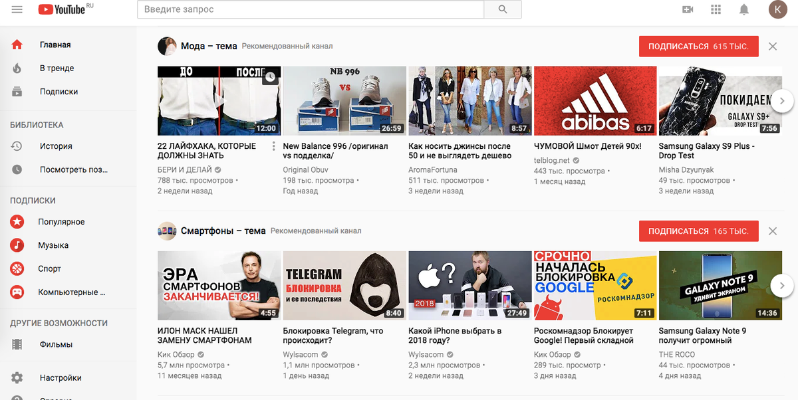
Task: Open title Какой iPhone выбрать в 2018 году?
Action: pyautogui.click(x=455, y=336)
